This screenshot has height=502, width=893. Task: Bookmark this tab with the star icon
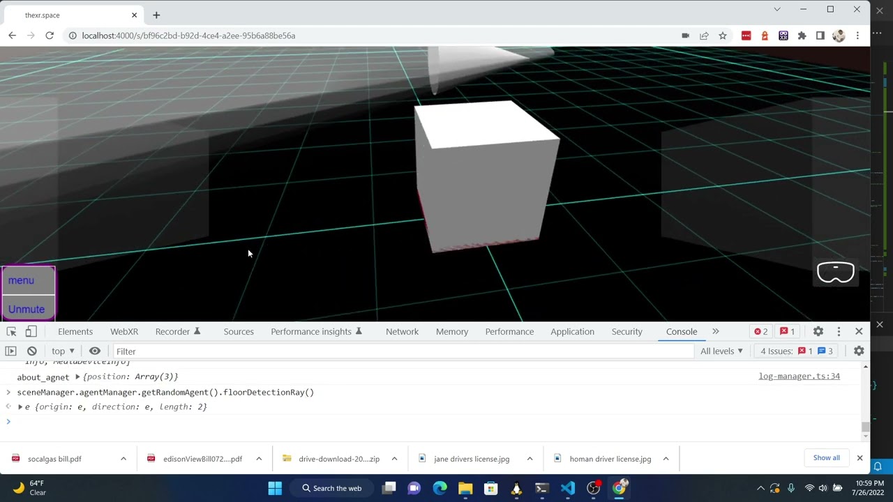pyautogui.click(x=723, y=36)
